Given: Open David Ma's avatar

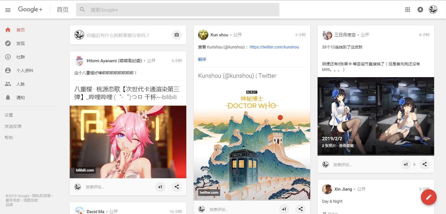Looking at the screenshot, I should pos(79,211).
